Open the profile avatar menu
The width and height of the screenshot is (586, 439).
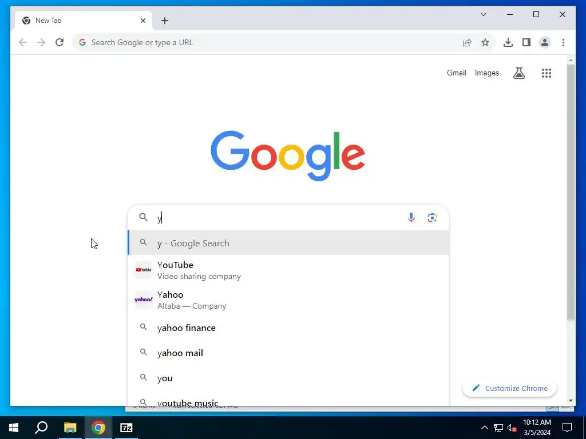click(545, 42)
